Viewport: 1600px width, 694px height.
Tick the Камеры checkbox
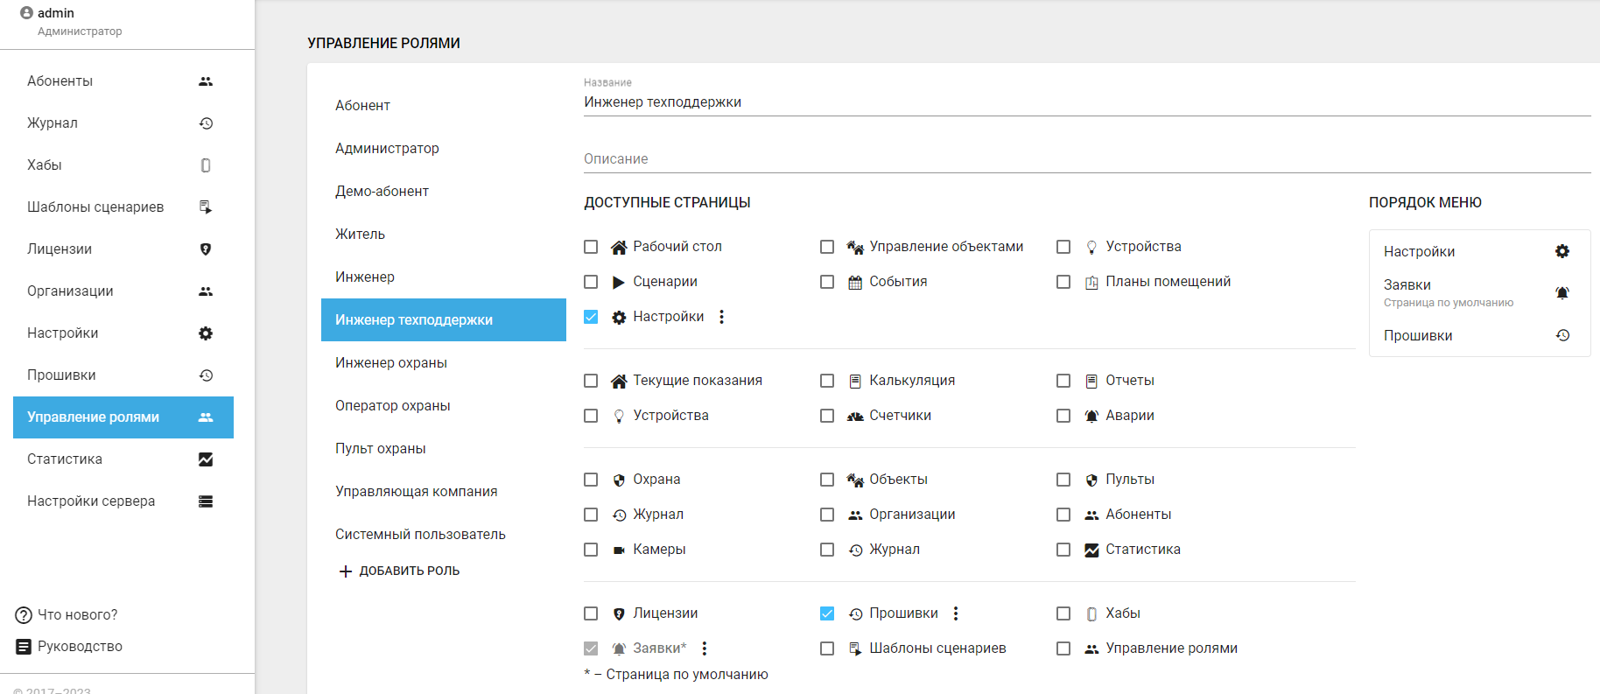[591, 550]
